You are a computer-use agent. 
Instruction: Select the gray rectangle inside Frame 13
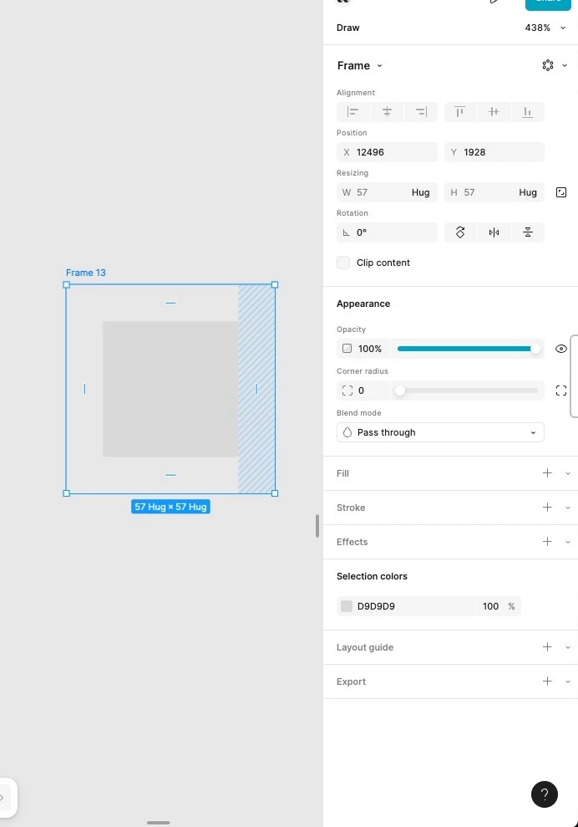pyautogui.click(x=170, y=389)
